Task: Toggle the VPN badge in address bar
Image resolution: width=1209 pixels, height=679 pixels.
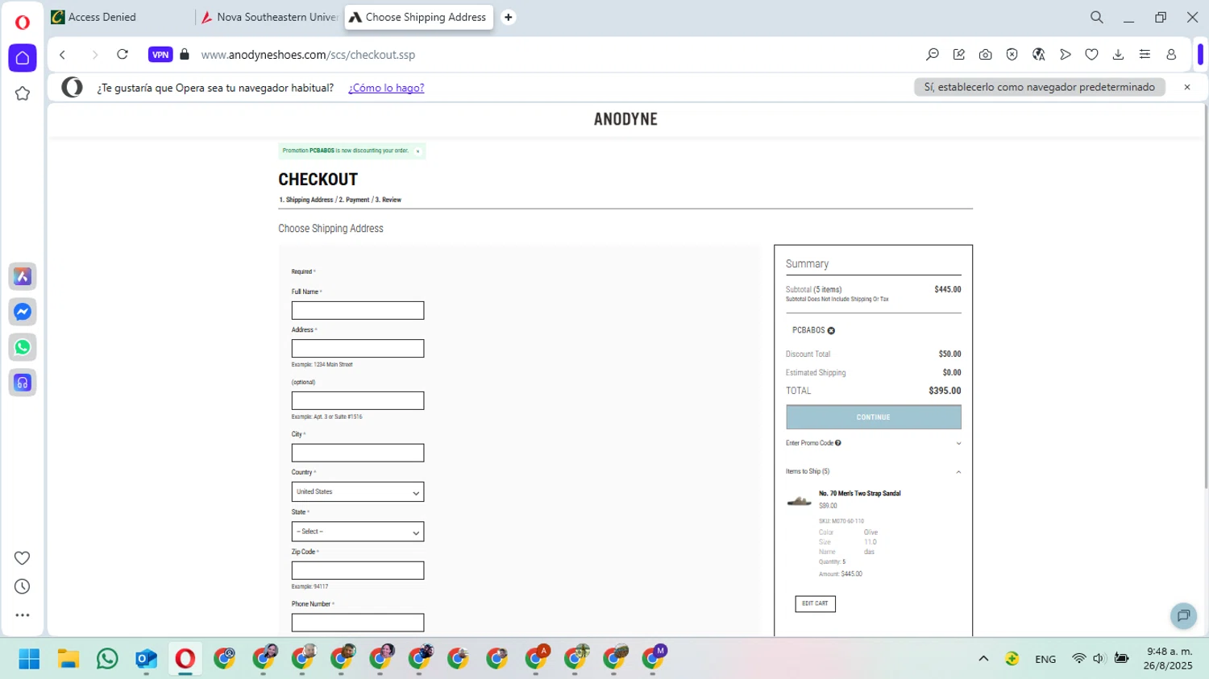Action: tap(160, 55)
